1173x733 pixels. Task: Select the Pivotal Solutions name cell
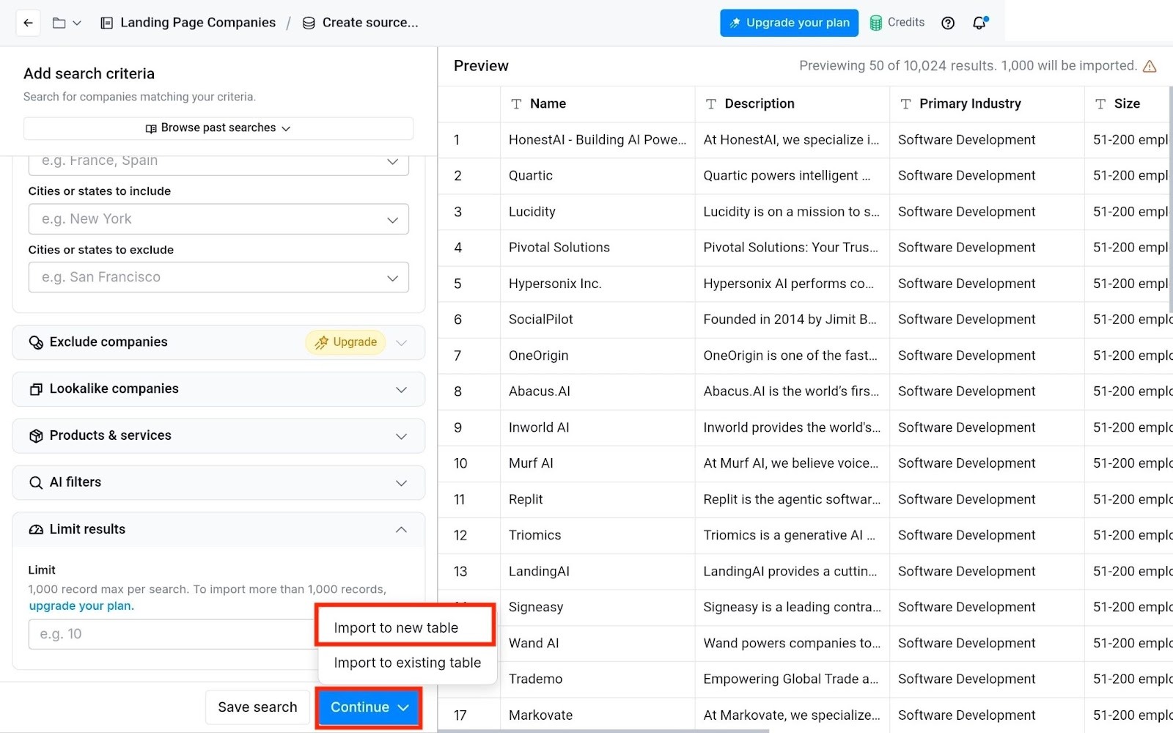click(597, 248)
